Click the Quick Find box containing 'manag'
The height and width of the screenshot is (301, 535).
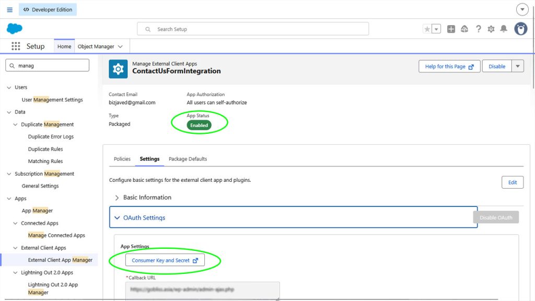tap(48, 65)
